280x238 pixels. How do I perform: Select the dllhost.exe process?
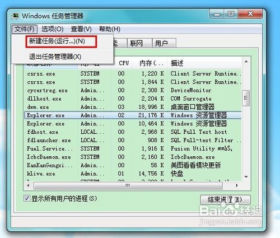tap(133, 99)
